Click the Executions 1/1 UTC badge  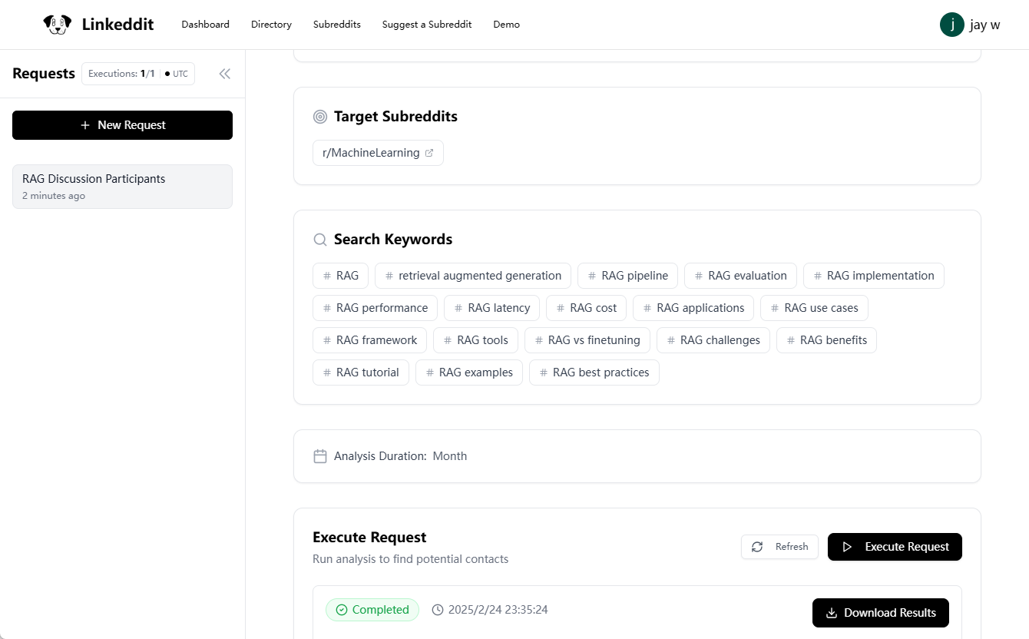[x=138, y=74]
